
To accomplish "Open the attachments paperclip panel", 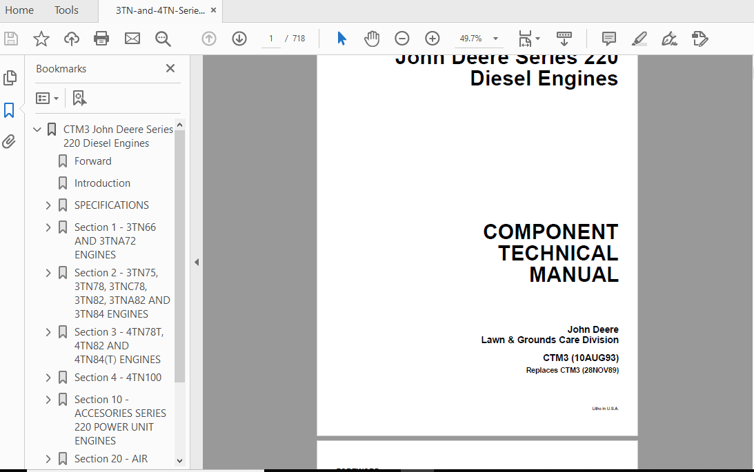I will click(x=9, y=142).
